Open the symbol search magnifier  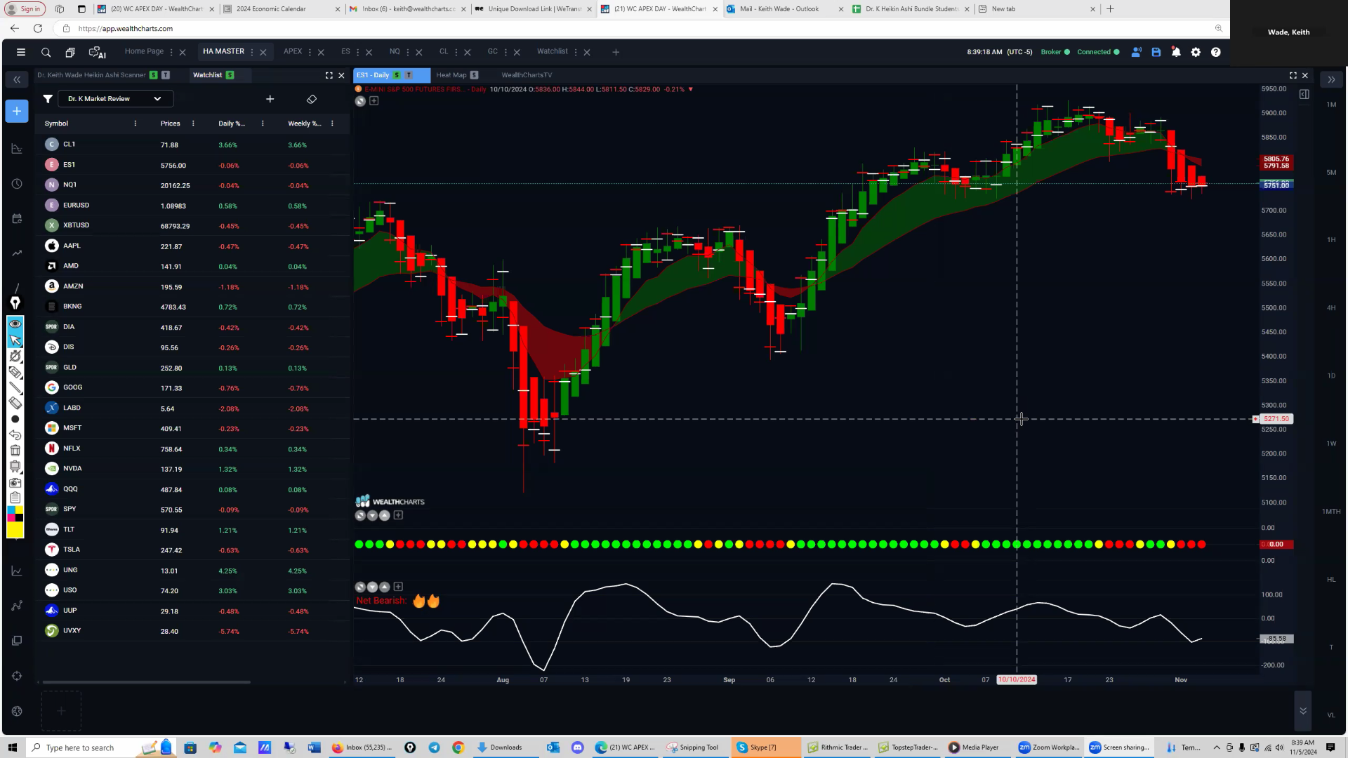(46, 52)
